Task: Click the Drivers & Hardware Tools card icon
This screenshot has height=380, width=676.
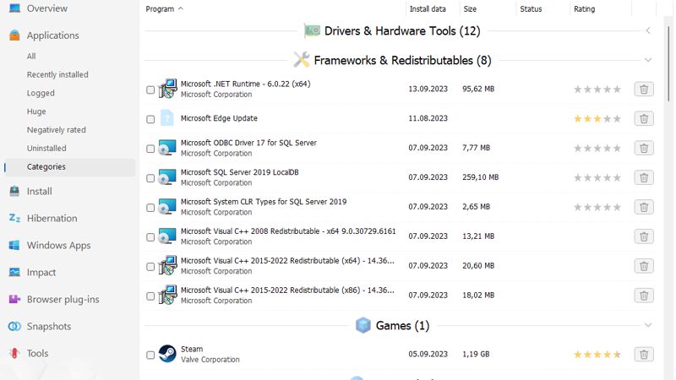Action: click(x=312, y=30)
